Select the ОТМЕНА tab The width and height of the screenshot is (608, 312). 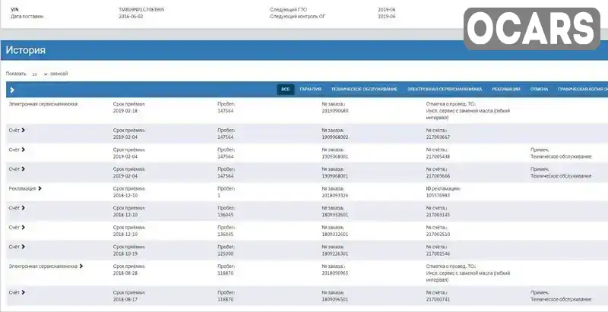[x=540, y=90]
